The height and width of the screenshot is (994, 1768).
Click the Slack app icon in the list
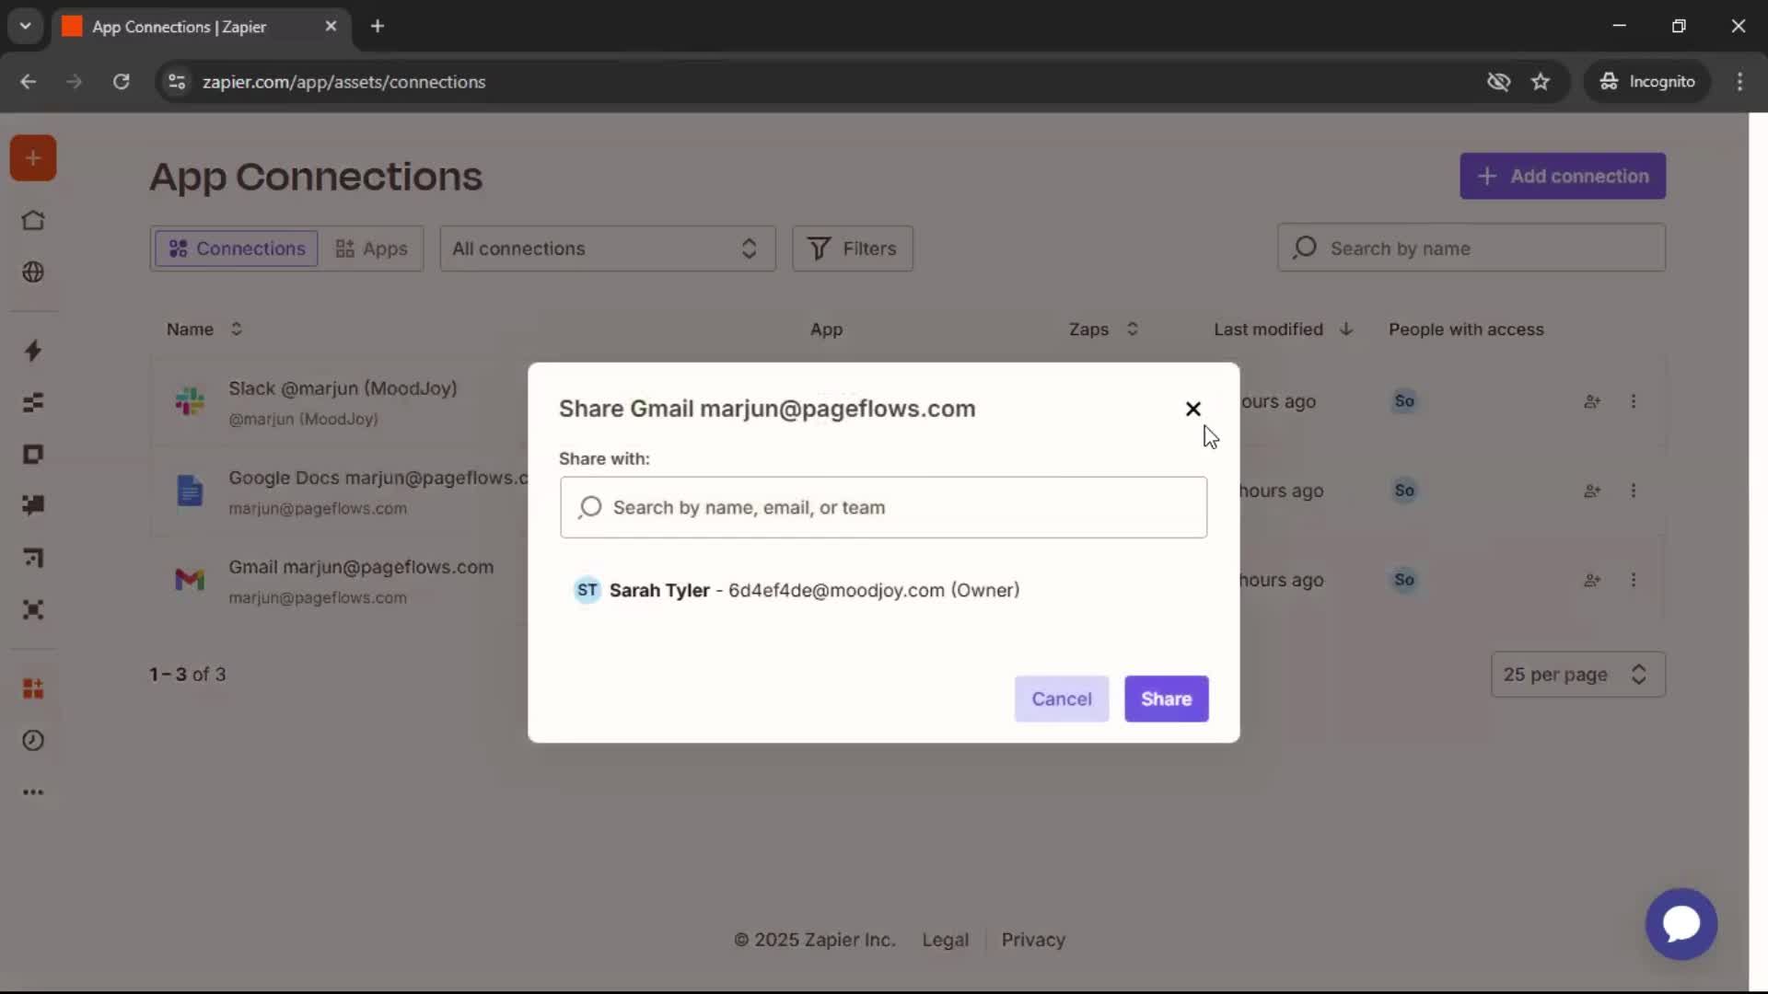[x=190, y=401]
